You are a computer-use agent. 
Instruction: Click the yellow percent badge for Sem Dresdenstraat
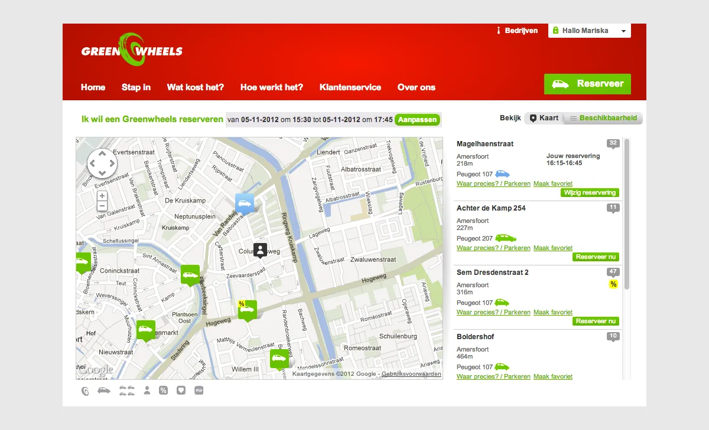613,284
